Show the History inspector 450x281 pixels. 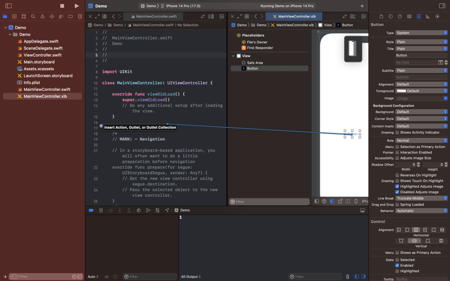click(390, 16)
